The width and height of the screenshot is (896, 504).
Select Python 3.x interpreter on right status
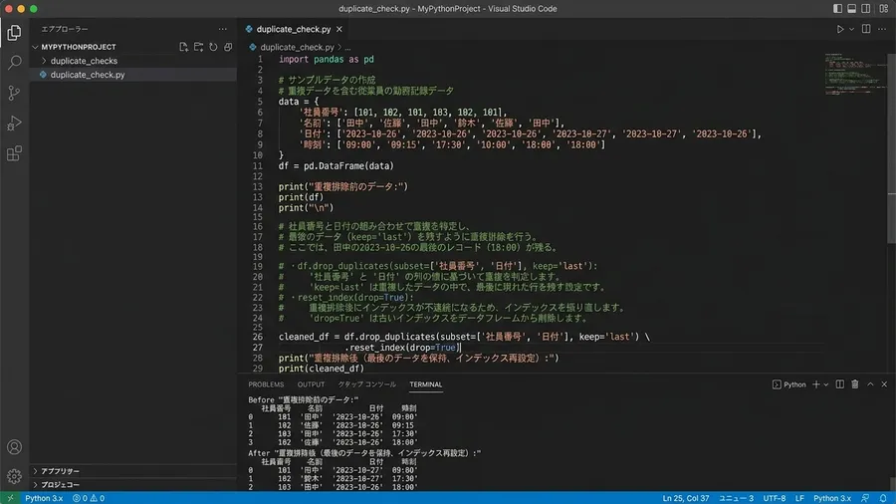click(x=832, y=498)
